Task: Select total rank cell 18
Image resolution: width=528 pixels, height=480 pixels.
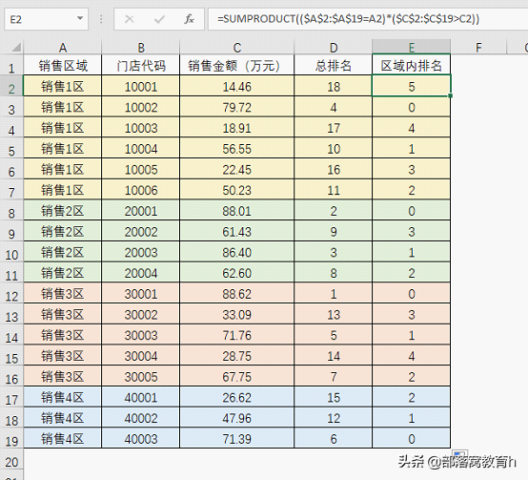Action: coord(334,86)
